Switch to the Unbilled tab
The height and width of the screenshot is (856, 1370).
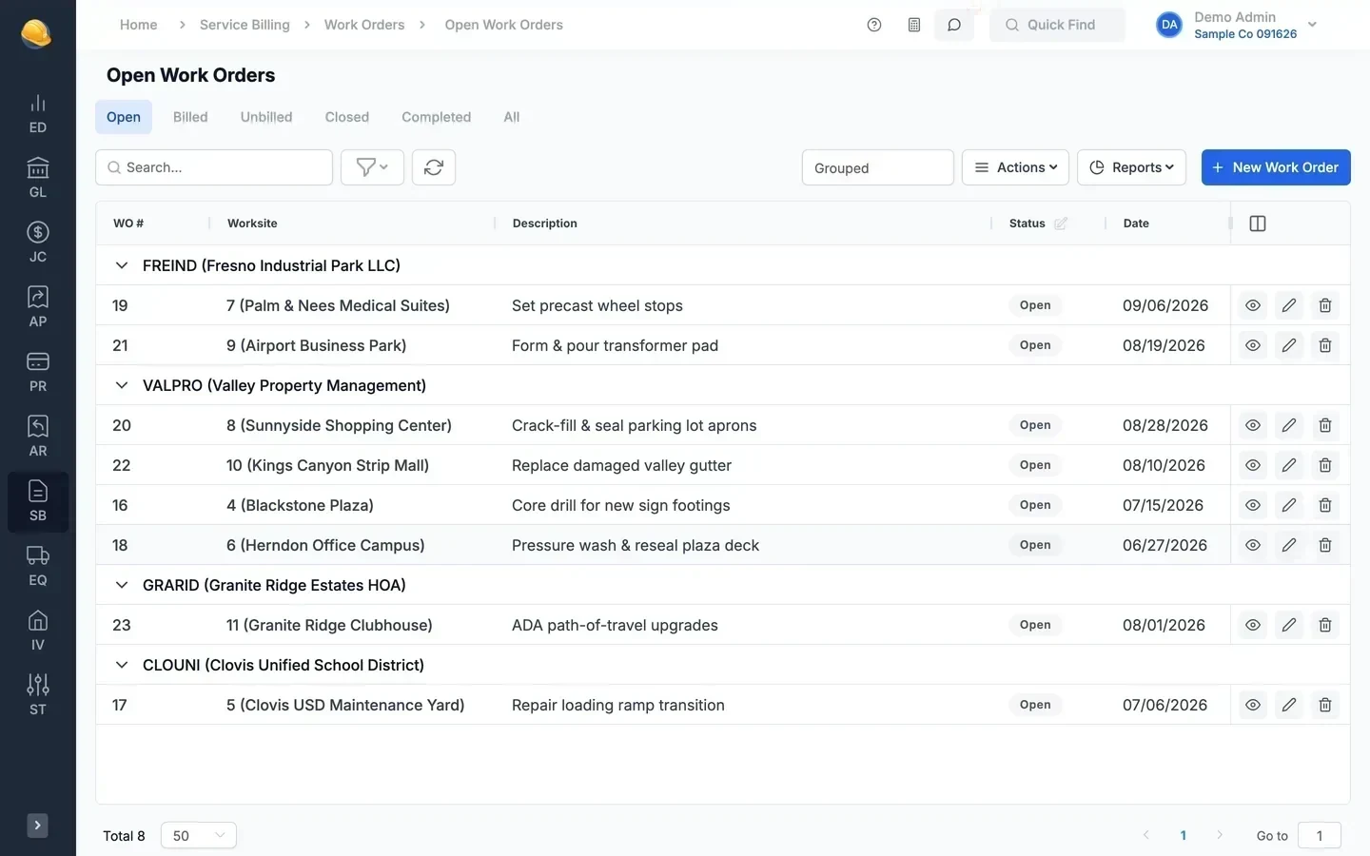(266, 117)
